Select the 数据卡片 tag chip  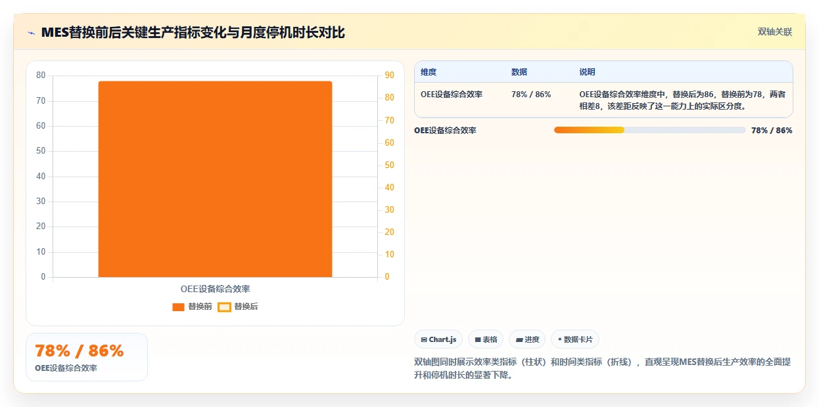coord(575,339)
